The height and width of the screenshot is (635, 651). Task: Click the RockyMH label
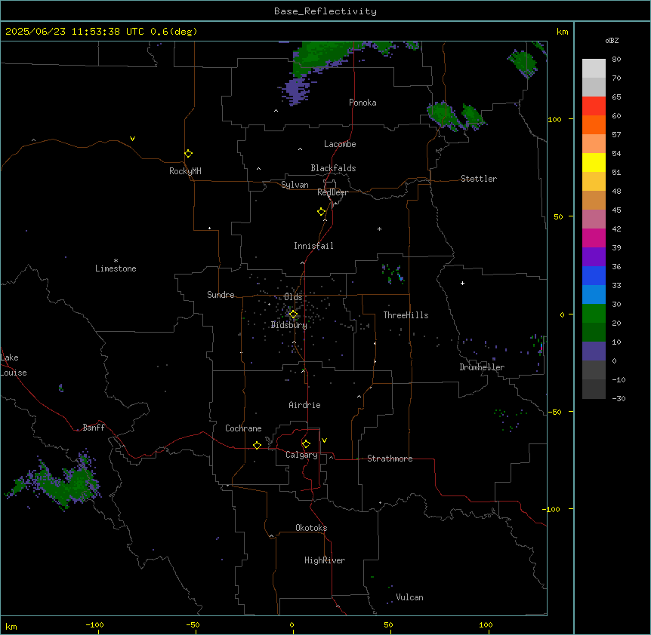(x=185, y=171)
